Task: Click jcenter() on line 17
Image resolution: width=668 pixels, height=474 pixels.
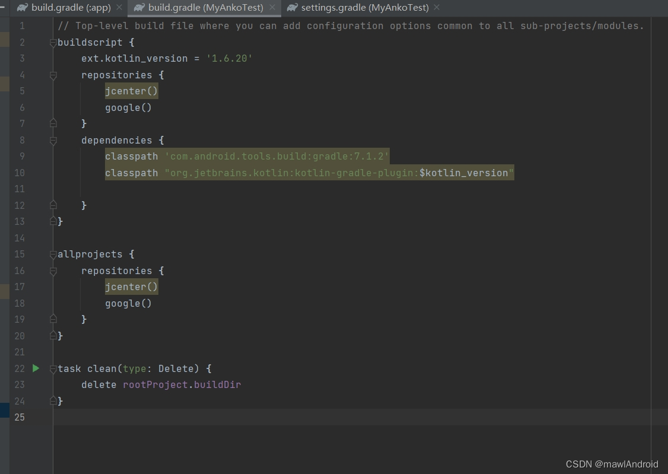Action: (131, 287)
